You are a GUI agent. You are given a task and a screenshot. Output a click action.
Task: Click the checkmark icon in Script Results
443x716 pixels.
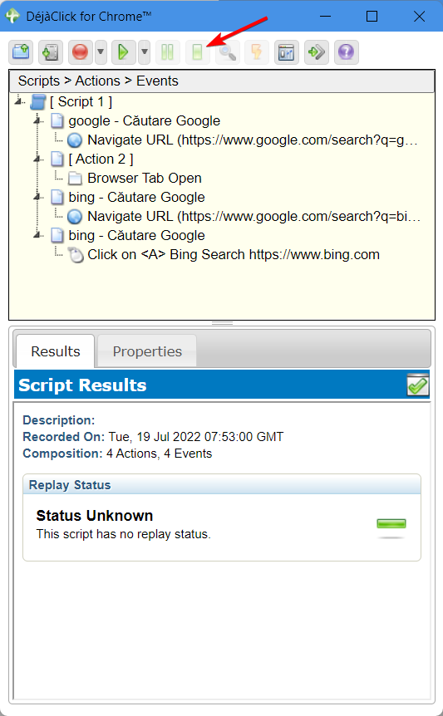(417, 385)
